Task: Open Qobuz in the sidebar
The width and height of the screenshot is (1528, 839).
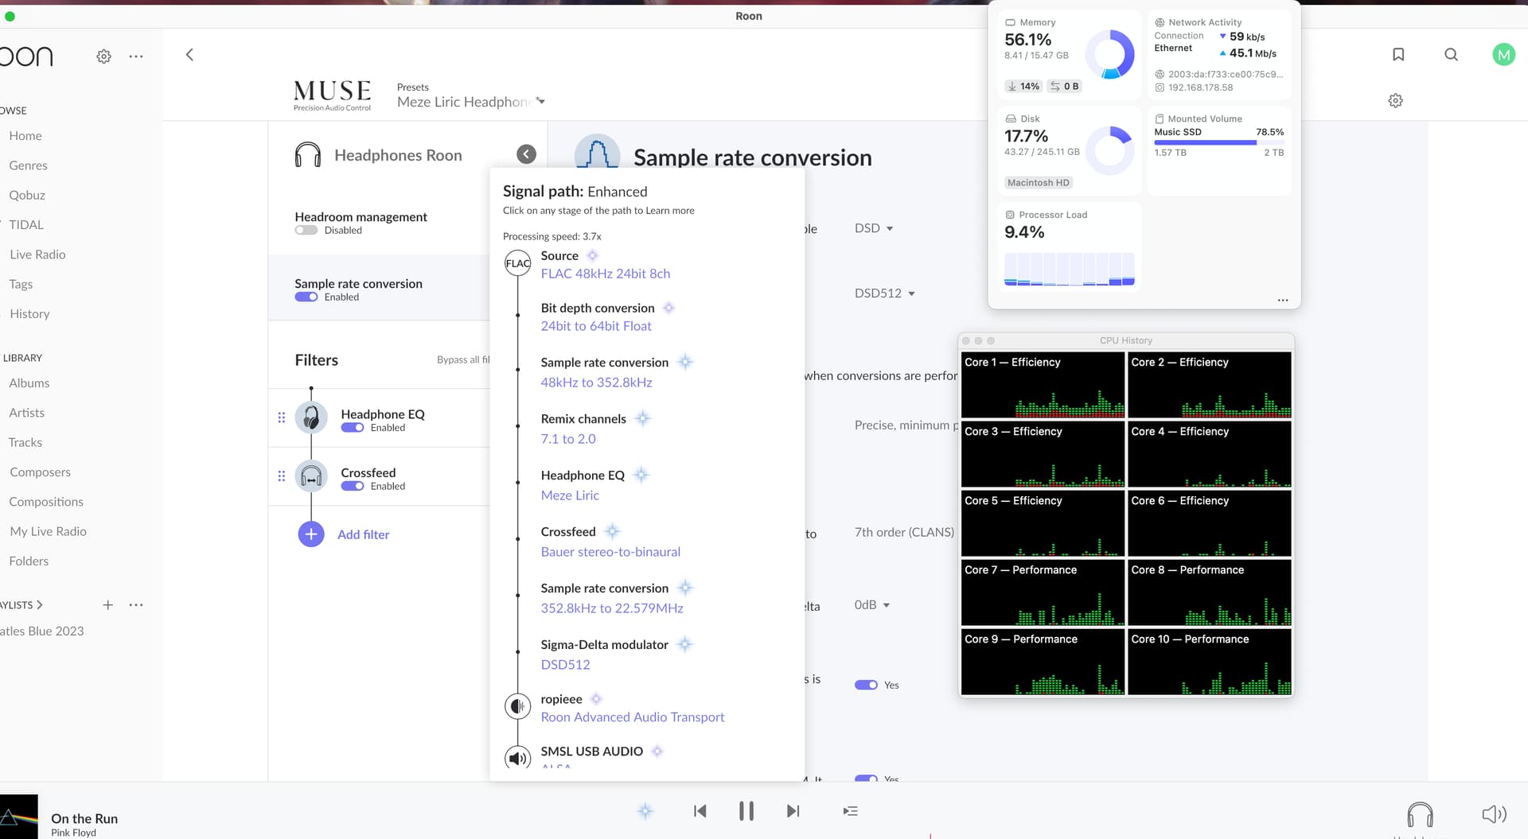Action: [x=27, y=195]
